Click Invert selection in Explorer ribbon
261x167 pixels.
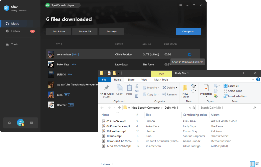tap(235, 96)
